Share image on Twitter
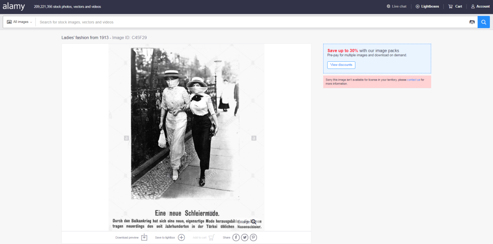 coord(245,237)
